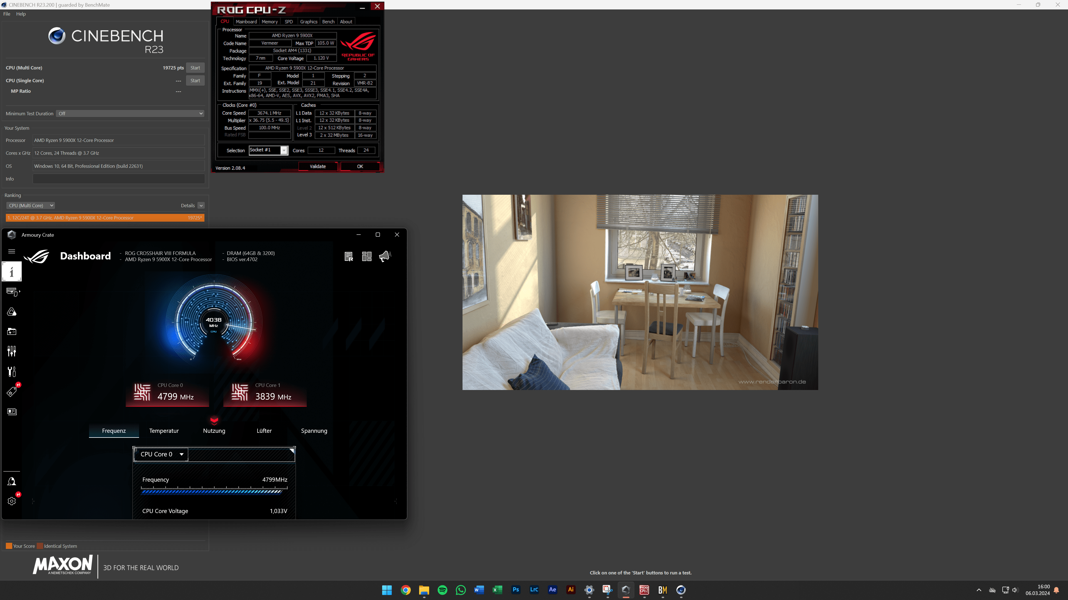Open Illustrator Ai icon in taskbar
This screenshot has width=1068, height=600.
tap(571, 590)
